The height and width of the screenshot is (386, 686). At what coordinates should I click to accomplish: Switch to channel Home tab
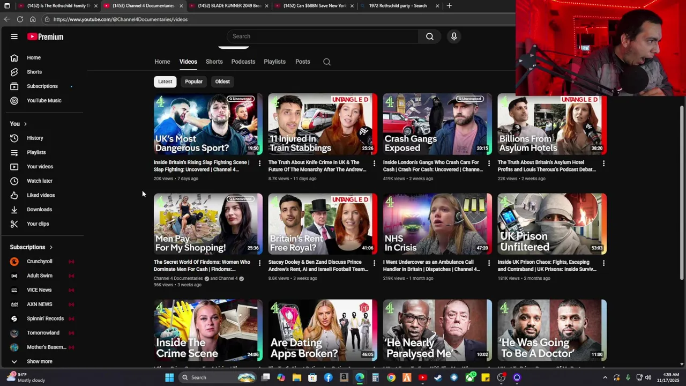(x=162, y=62)
